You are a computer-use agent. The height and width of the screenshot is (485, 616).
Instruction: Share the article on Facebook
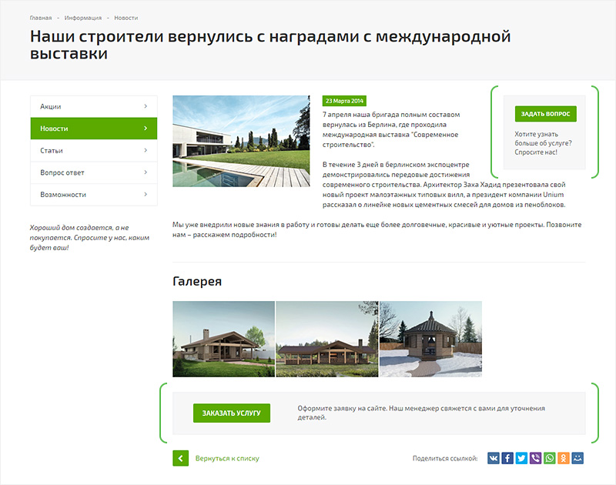pyautogui.click(x=507, y=458)
